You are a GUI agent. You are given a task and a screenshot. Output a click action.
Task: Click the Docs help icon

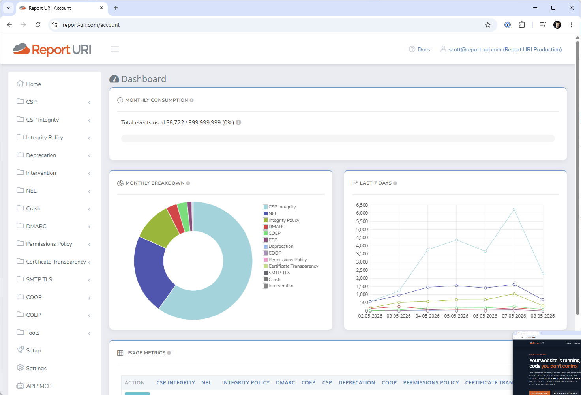pyautogui.click(x=412, y=49)
